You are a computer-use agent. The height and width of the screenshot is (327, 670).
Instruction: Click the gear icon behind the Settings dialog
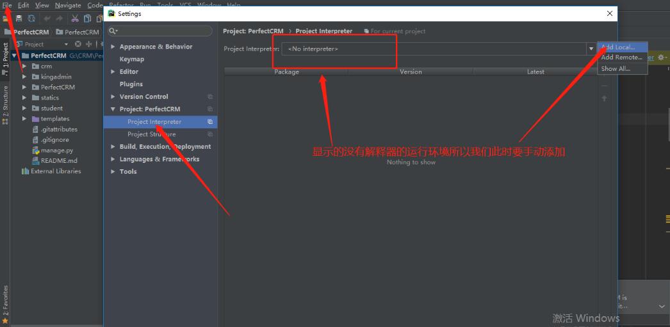pos(662,57)
